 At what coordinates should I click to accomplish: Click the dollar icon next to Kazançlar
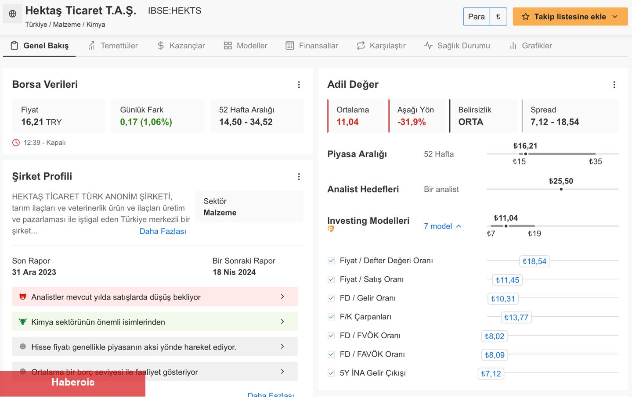pyautogui.click(x=161, y=46)
